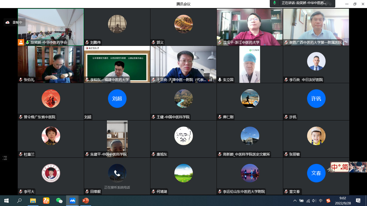
Task: Click the muted mic icon beside 高新颜
Action: coord(220,154)
